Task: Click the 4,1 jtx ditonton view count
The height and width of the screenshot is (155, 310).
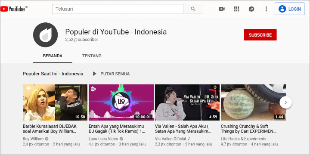Action: pos(102,144)
